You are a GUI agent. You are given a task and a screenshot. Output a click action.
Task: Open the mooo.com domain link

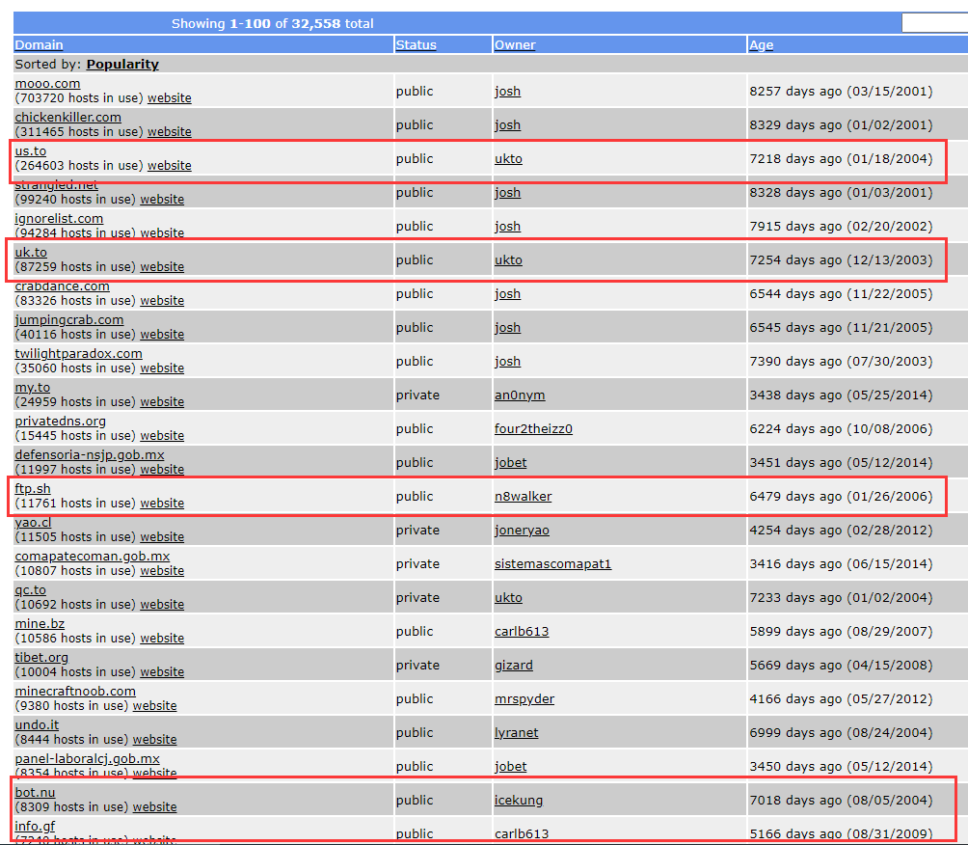tap(47, 84)
